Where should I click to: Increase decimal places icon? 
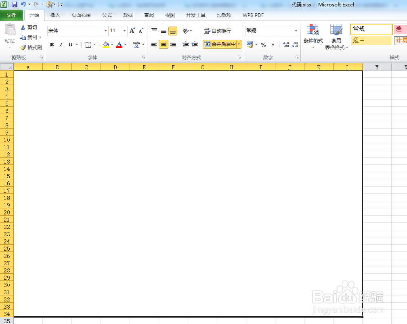tap(286, 45)
